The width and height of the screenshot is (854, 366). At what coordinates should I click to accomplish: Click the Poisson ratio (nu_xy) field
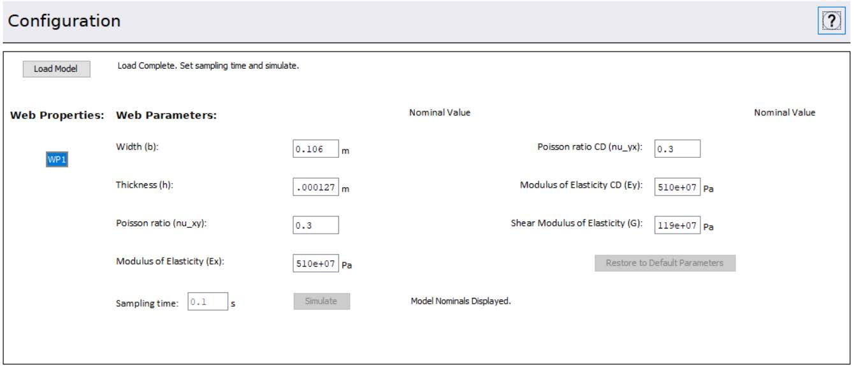coord(315,225)
